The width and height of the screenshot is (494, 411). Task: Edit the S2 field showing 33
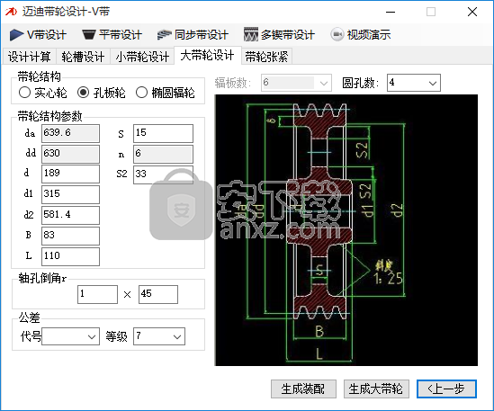163,174
